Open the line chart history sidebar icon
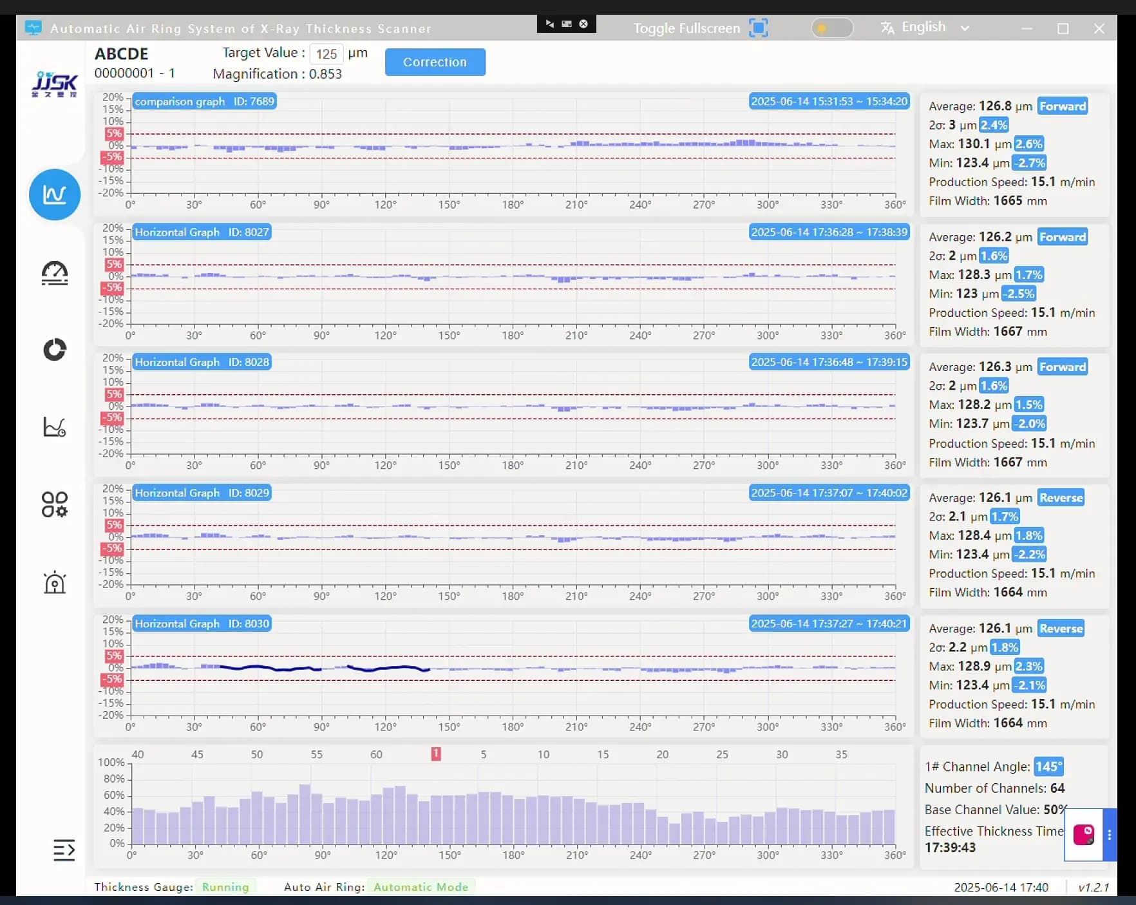1136x905 pixels. [55, 427]
